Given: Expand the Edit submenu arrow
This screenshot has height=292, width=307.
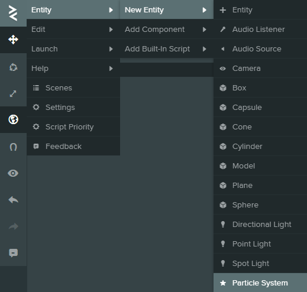Looking at the screenshot, I should 111,30.
